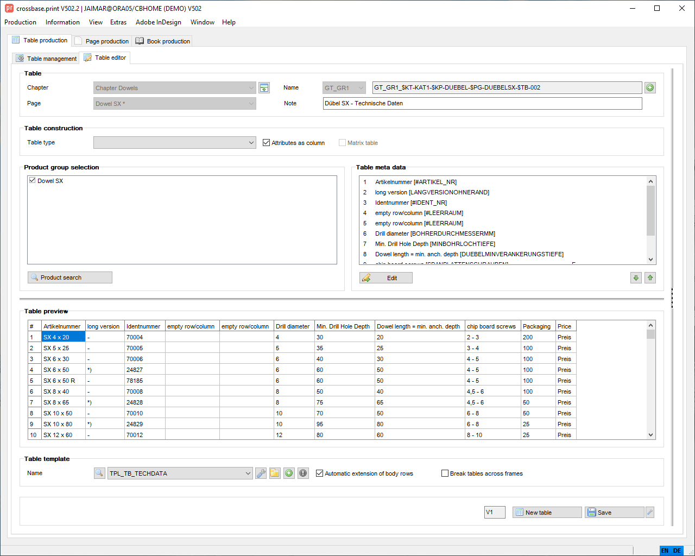The width and height of the screenshot is (695, 556).
Task: Click the wrench icon next to template dropdown
Action: coord(261,473)
